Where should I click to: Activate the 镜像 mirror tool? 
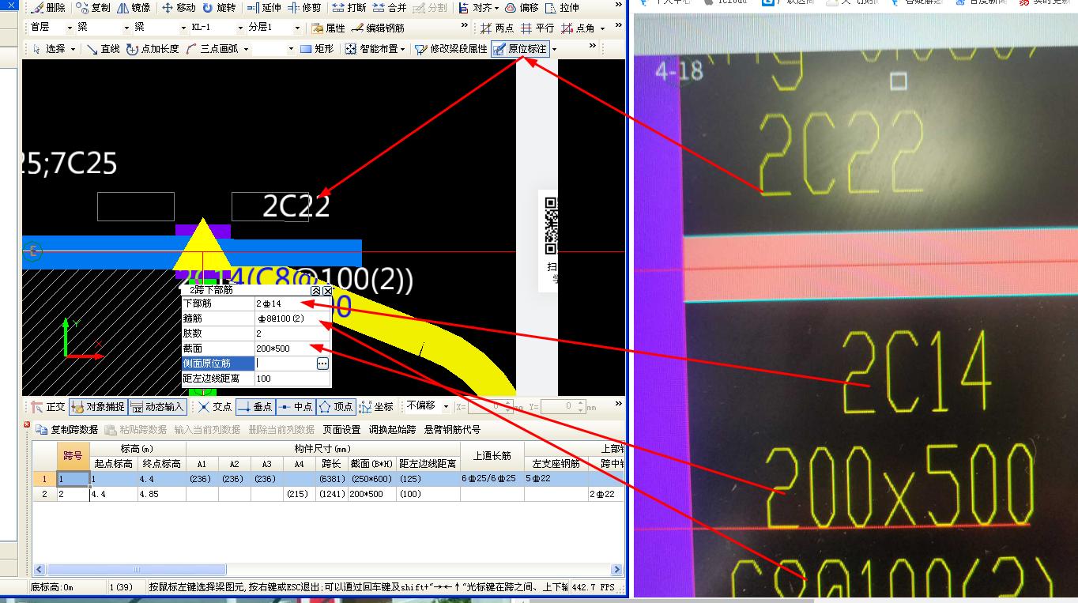click(x=134, y=8)
